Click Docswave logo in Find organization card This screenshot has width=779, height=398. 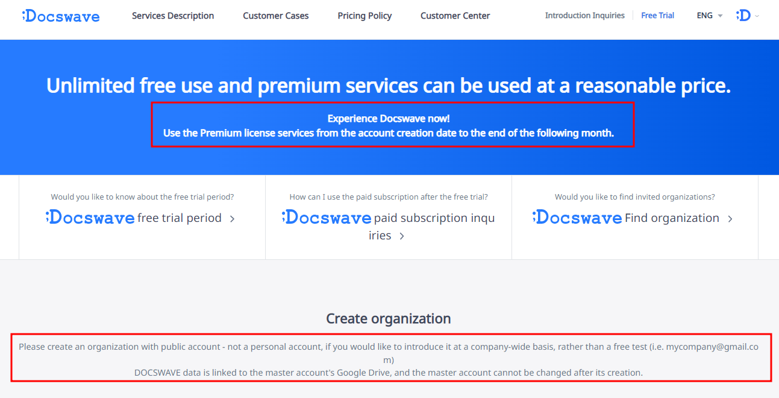577,217
